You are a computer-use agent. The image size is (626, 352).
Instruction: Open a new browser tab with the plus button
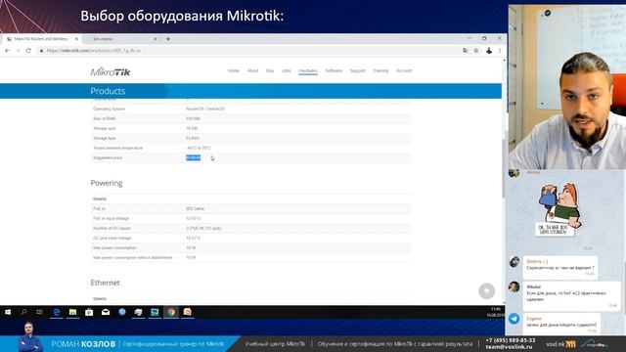(168, 39)
